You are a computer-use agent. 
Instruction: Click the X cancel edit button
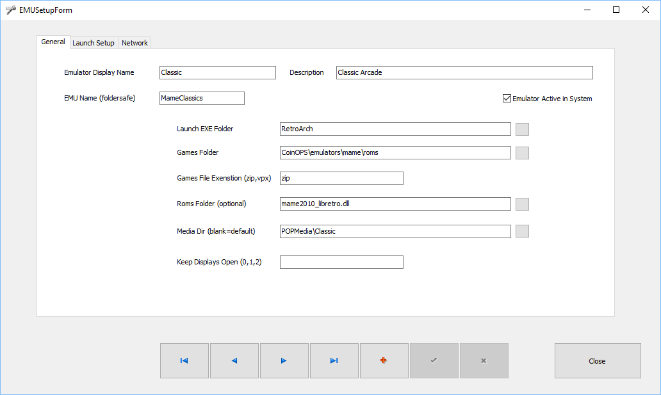pos(484,361)
